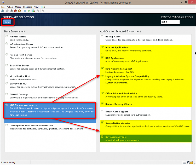Open the window system icon in title bar
This screenshot has width=196, height=165.
click(3, 2)
